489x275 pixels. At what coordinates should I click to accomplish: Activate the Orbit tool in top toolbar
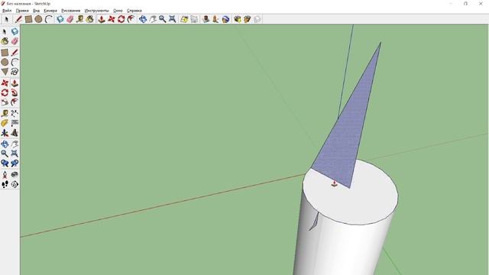[x=143, y=19]
